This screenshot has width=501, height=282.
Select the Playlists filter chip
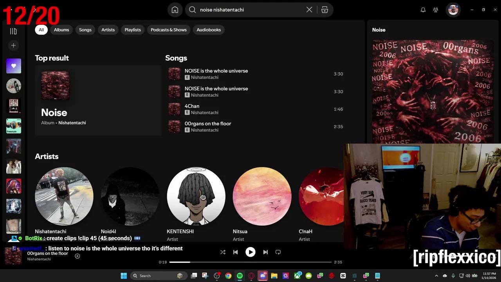(x=133, y=30)
